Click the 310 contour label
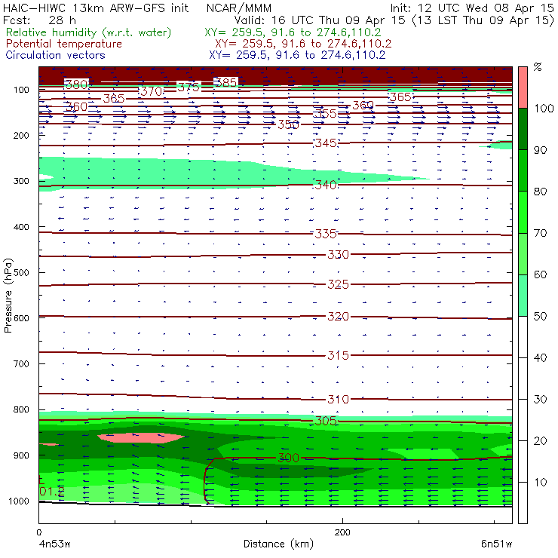The height and width of the screenshot is (558, 558). (x=338, y=400)
